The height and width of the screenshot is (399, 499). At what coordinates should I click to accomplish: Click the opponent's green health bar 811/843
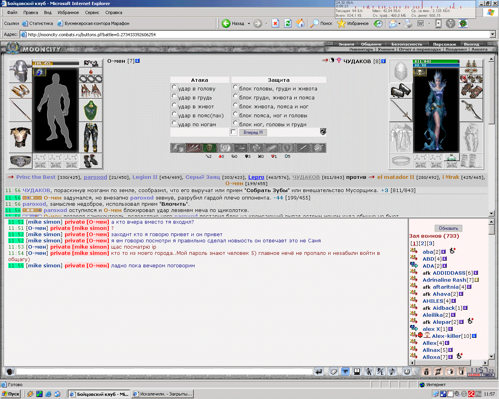436,62
